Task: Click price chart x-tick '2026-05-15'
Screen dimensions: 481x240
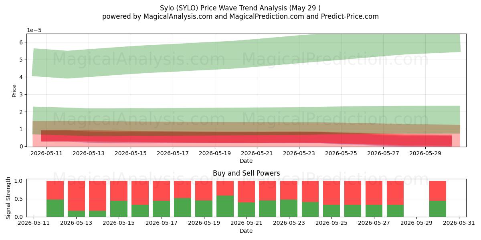Action: [131, 153]
